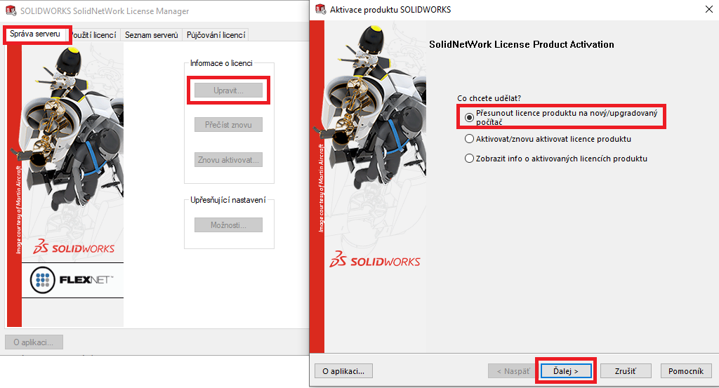Open the Půjčování licencí tab
719x388 pixels.
216,35
